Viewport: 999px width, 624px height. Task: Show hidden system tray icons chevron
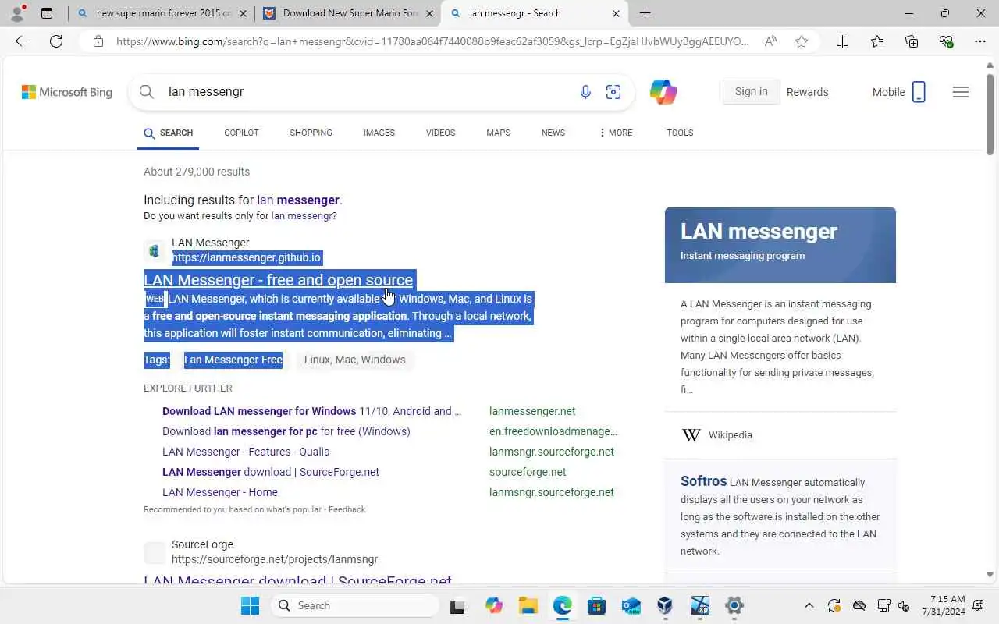pos(809,605)
